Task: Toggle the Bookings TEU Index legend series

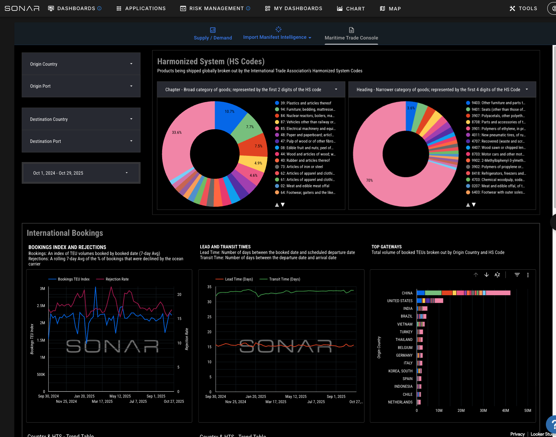Action: pos(69,279)
